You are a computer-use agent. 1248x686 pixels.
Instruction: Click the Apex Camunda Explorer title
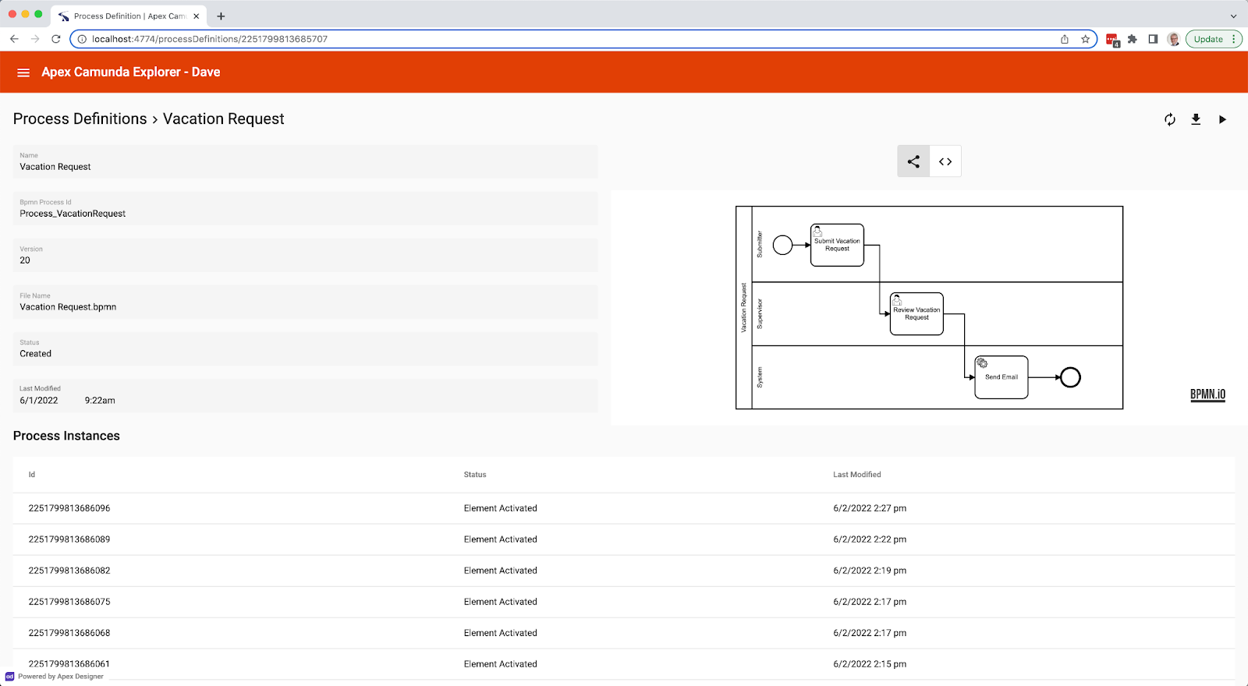pyautogui.click(x=131, y=72)
